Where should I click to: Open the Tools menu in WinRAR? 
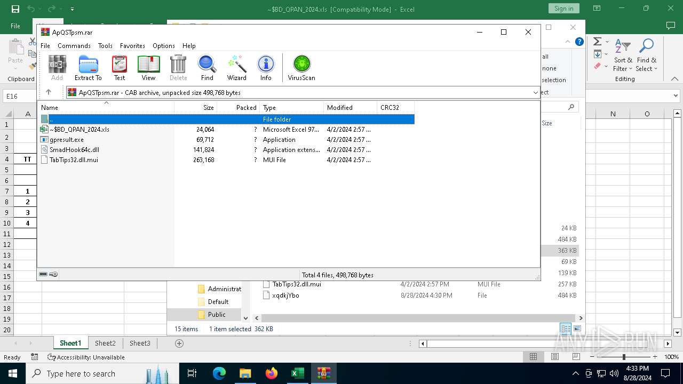(105, 46)
